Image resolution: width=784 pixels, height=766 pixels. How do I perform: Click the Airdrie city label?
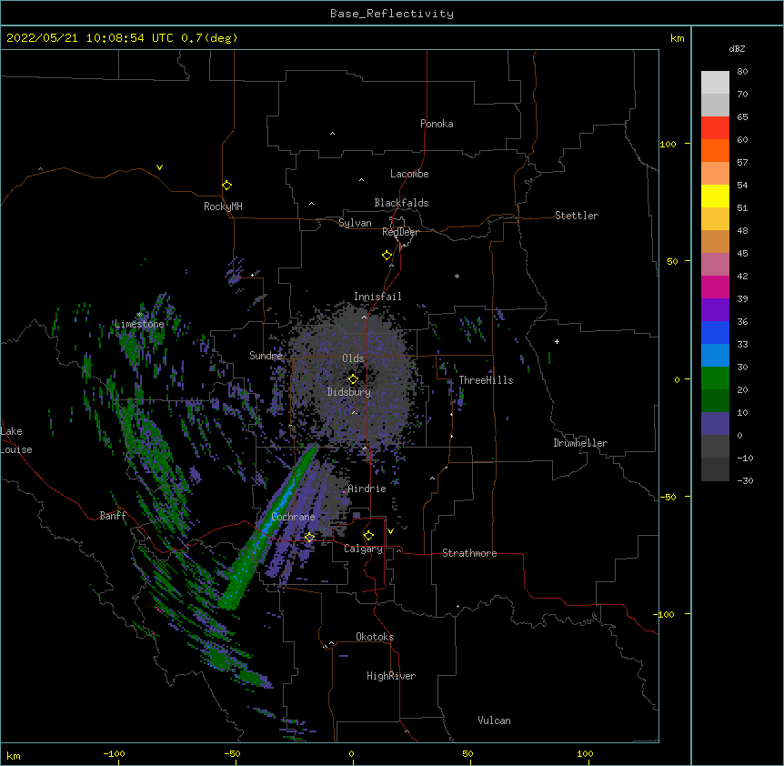pos(367,489)
